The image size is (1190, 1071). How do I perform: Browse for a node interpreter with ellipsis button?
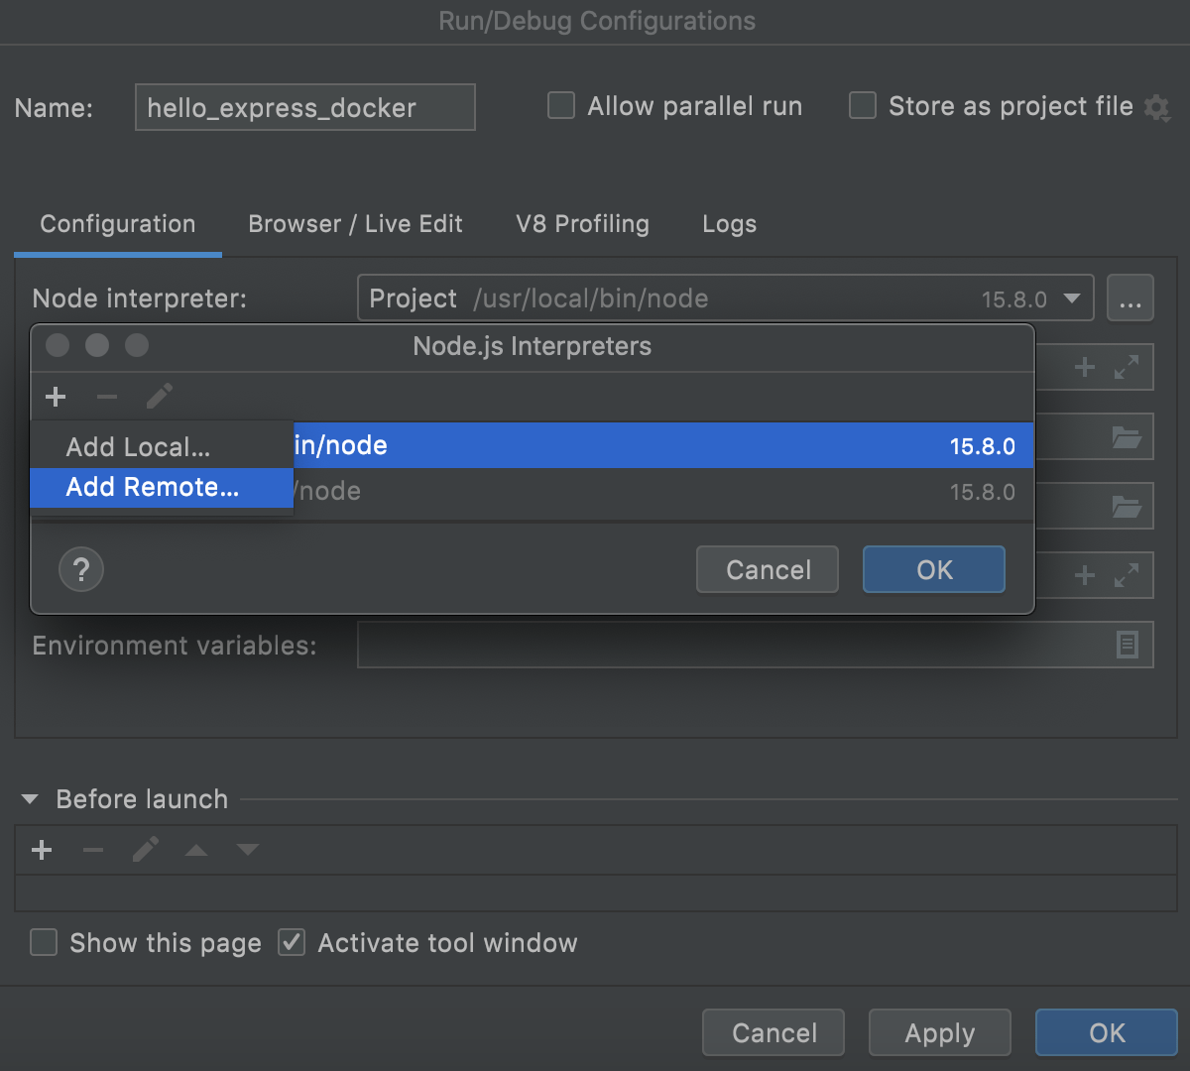point(1130,297)
